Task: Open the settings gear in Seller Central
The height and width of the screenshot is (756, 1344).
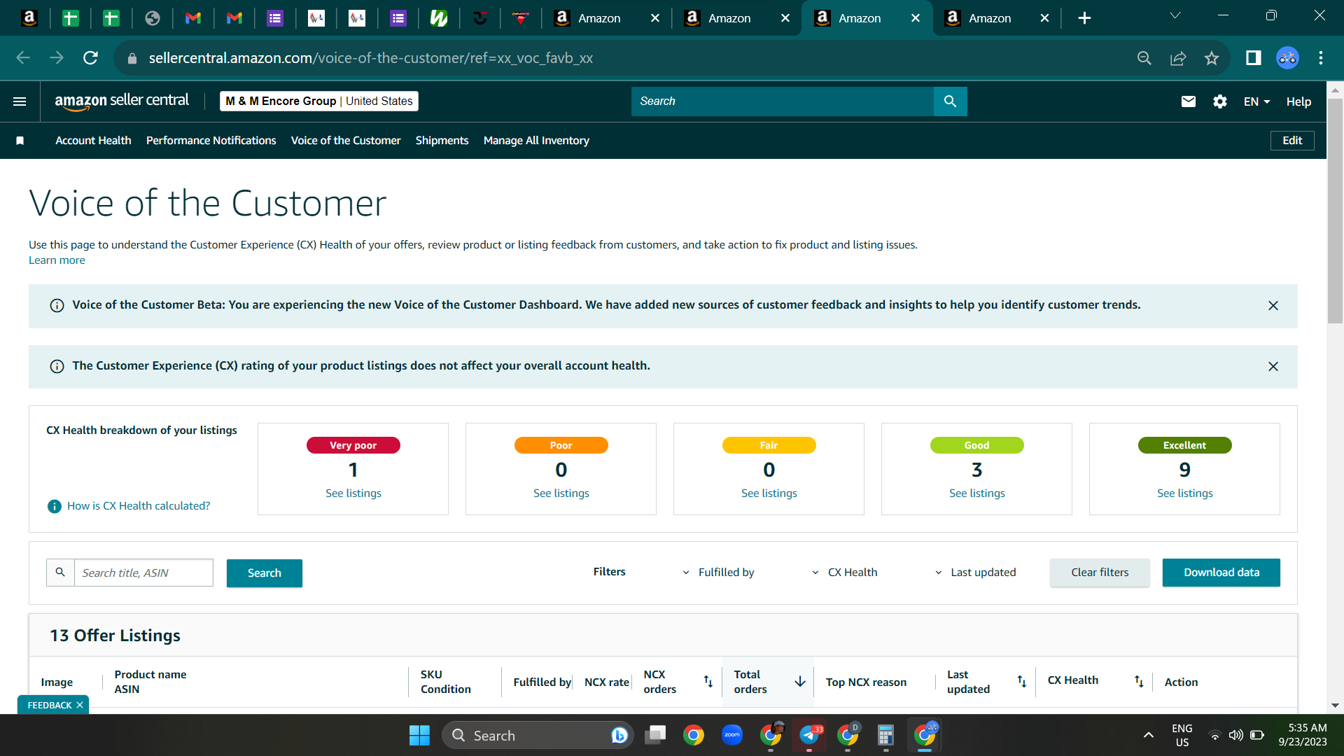Action: (x=1219, y=101)
